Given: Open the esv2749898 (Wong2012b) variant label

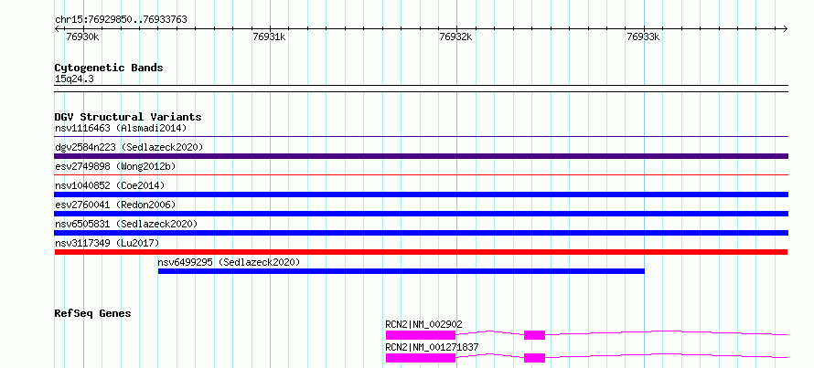Looking at the screenshot, I should [x=115, y=166].
